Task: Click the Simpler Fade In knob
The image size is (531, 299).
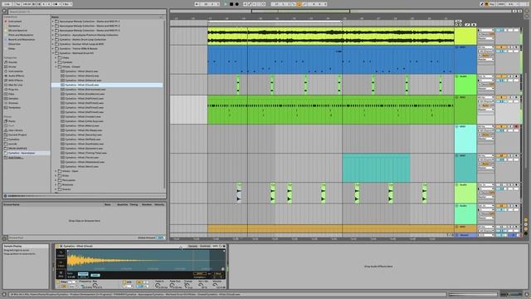Action: [x=158, y=286]
